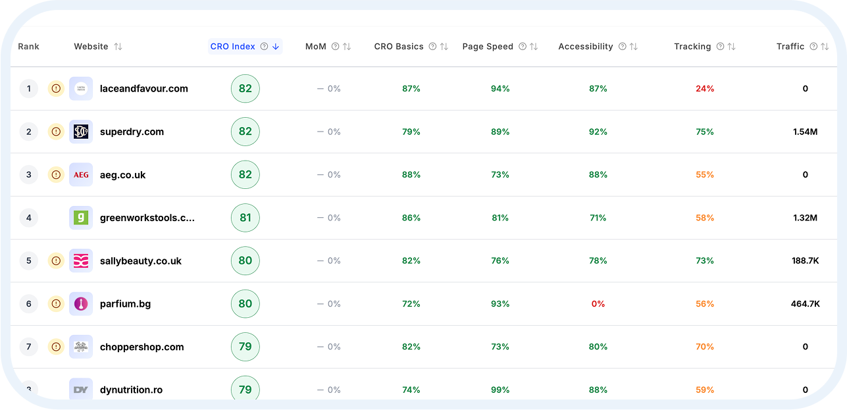Click rank 1 badge
Screen dimensions: 847x410
pyautogui.click(x=29, y=88)
